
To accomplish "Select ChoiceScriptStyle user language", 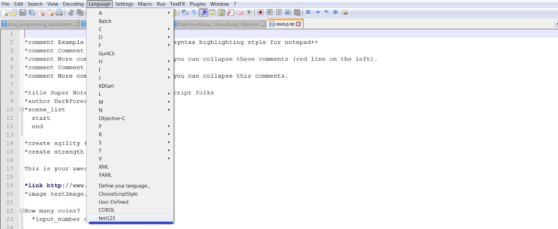I will (130, 194).
